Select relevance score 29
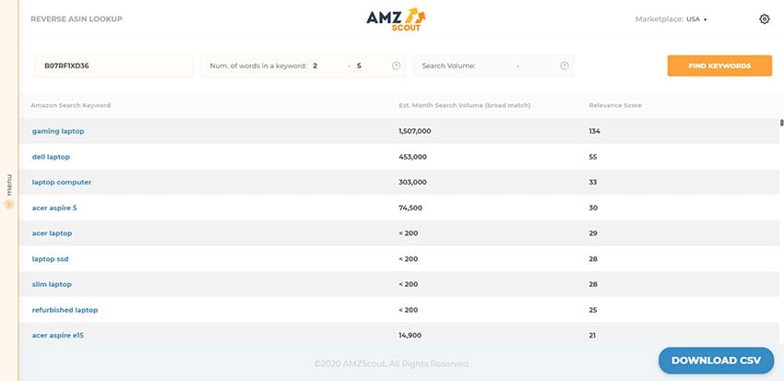This screenshot has width=784, height=381. [593, 233]
